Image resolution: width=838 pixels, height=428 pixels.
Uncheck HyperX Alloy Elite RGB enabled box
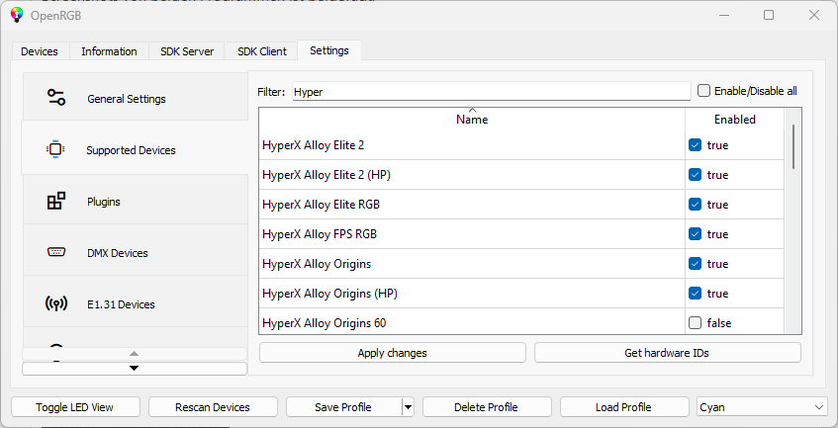point(695,205)
